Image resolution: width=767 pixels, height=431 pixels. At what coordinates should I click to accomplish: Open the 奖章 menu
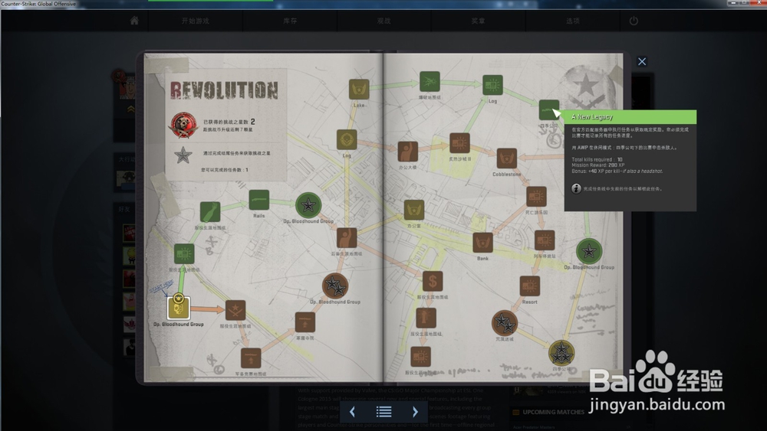coord(478,21)
